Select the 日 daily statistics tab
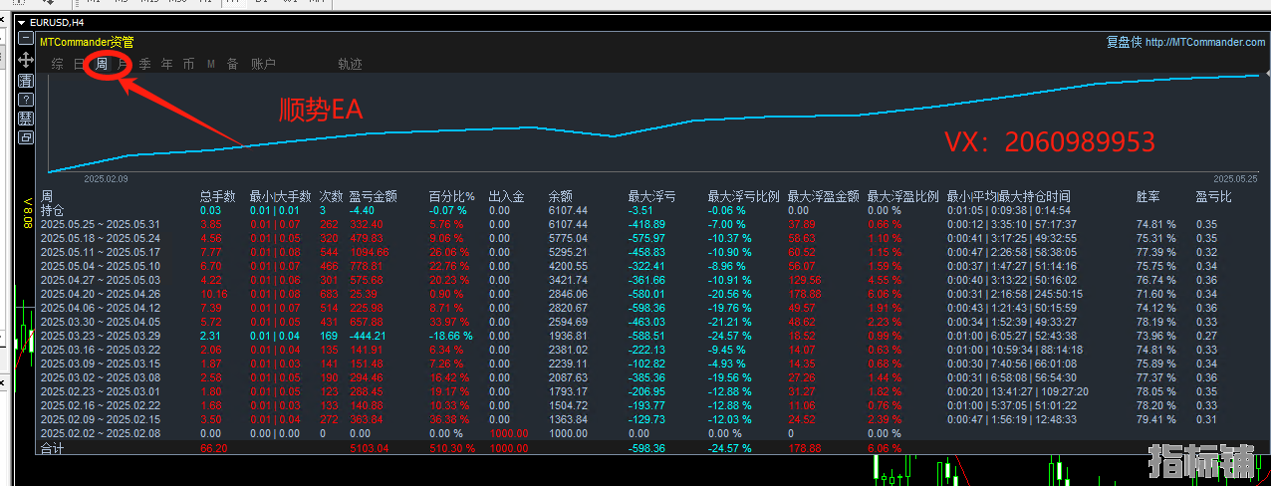1271x486 pixels. [x=80, y=64]
